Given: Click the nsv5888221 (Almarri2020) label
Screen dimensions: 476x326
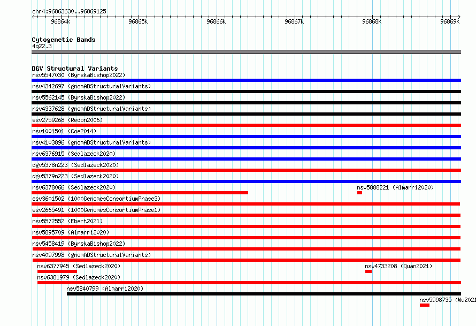Looking at the screenshot, I should coord(395,187).
